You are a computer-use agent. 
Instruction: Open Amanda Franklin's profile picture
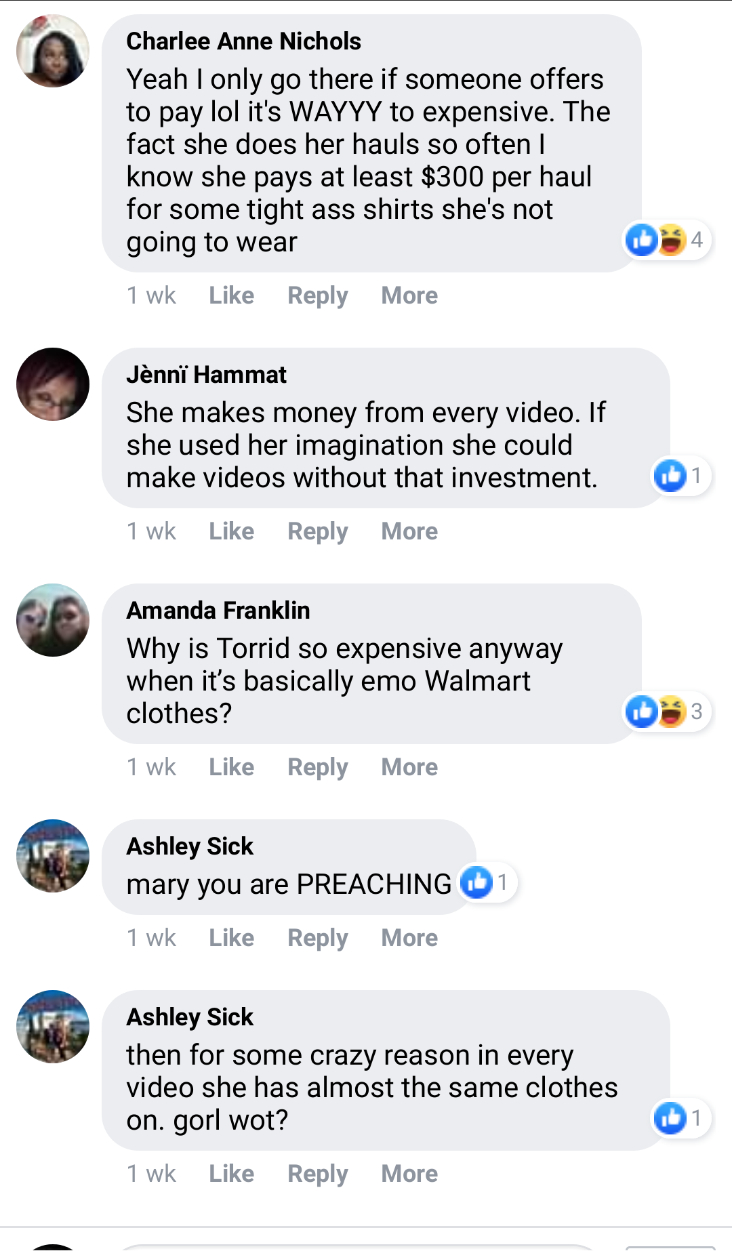[53, 620]
